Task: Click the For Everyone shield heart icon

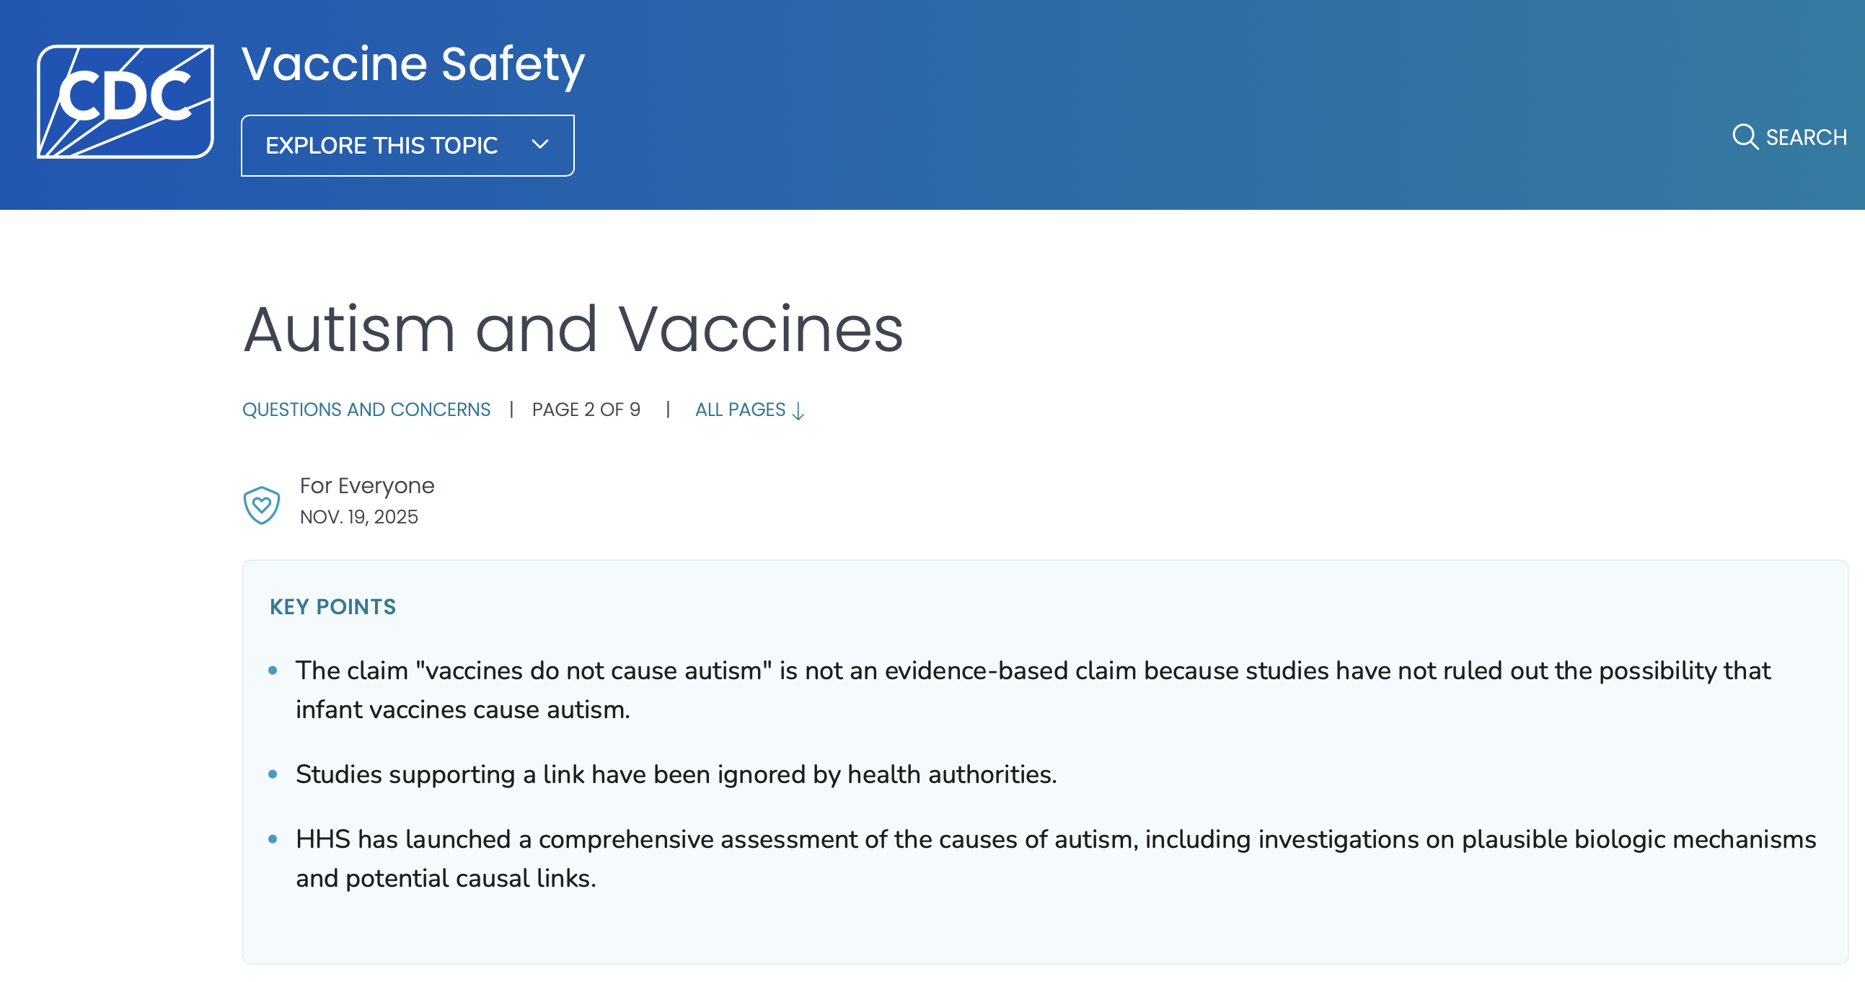Action: pos(261,505)
